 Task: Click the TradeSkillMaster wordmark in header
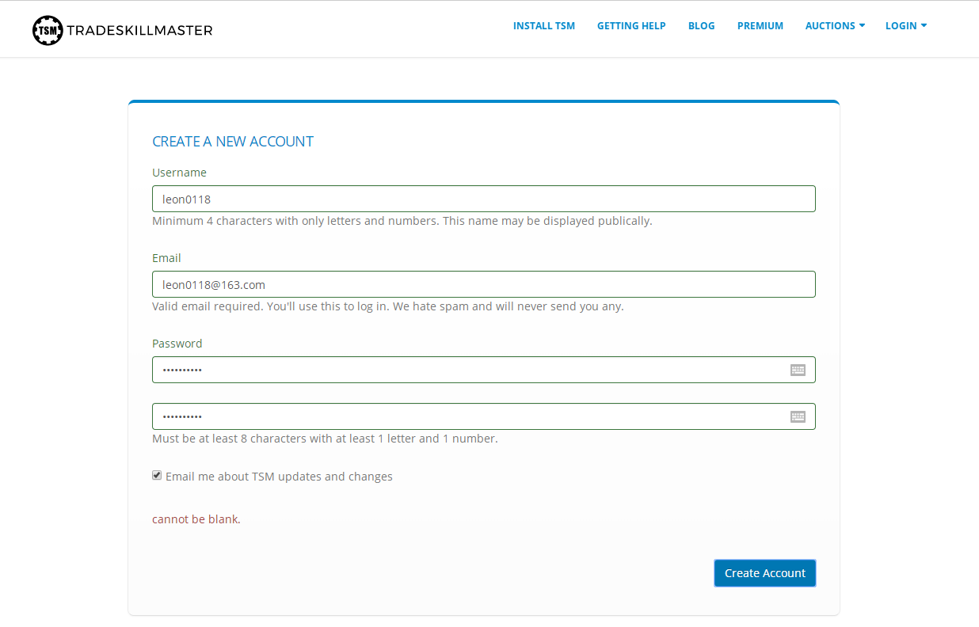point(140,31)
